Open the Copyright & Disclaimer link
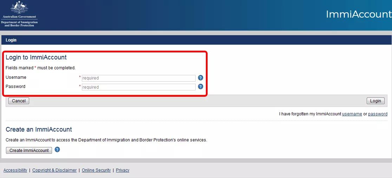392x178 pixels. 54,170
